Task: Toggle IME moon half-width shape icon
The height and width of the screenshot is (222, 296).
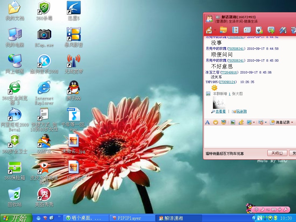Action: click(262, 209)
